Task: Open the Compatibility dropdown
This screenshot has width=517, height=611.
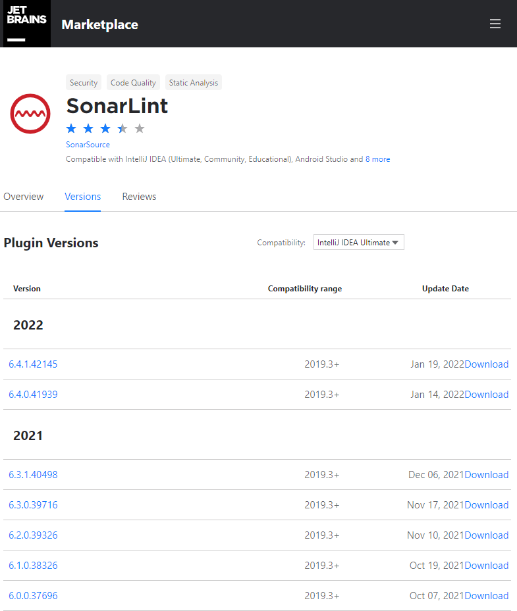Action: tap(358, 242)
